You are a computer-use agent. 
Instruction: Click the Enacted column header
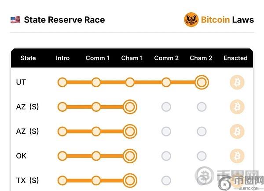pos(235,58)
